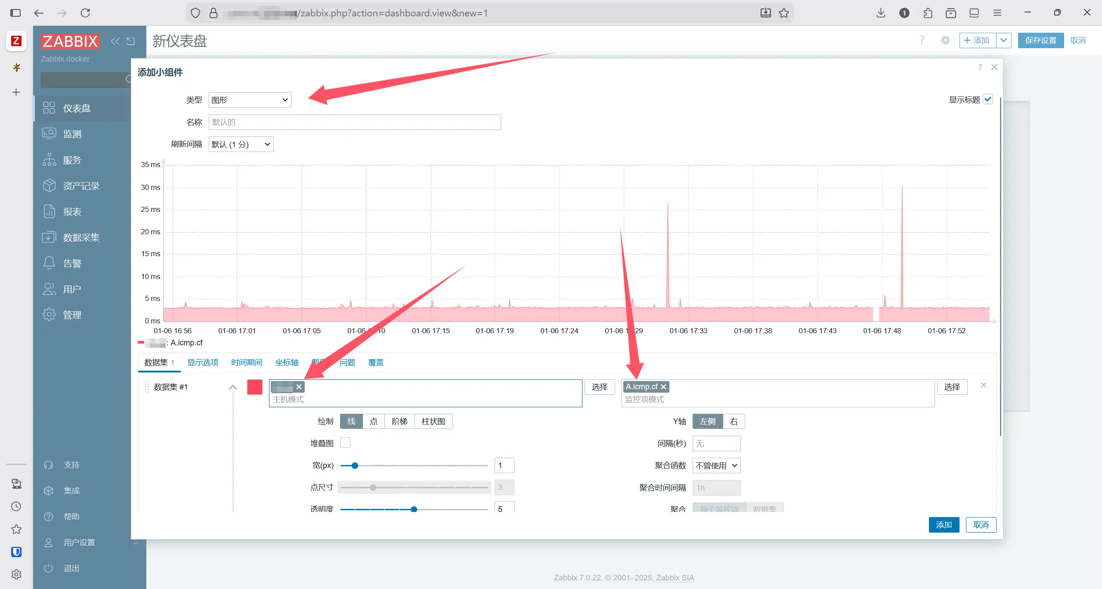Expand the 聚合函数 aggregation function dropdown
1102x589 pixels.
click(716, 465)
